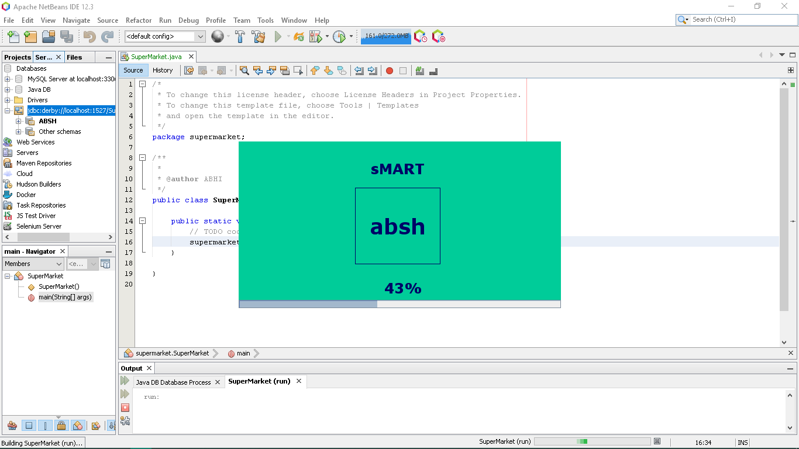The image size is (799, 449).
Task: Run the SuperMarket project
Action: [x=278, y=36]
